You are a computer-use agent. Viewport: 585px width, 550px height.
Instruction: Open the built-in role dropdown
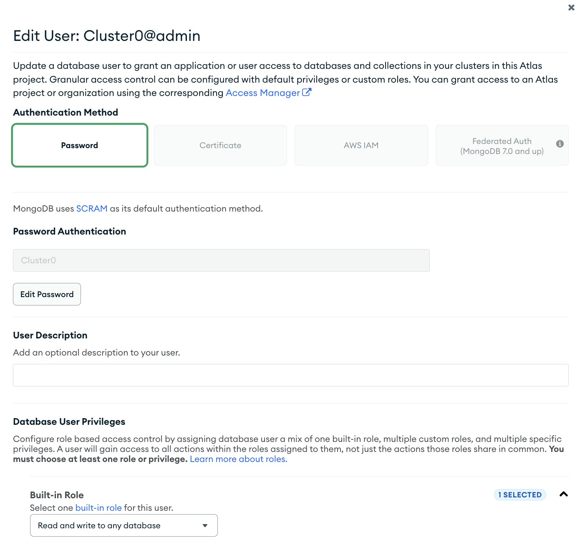tap(124, 525)
